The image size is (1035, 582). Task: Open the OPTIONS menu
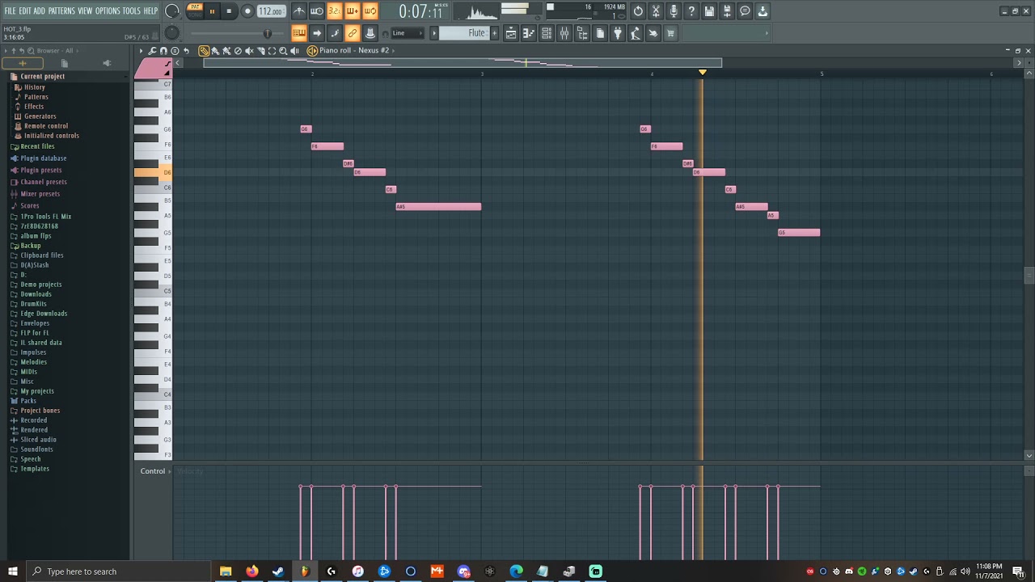point(108,11)
